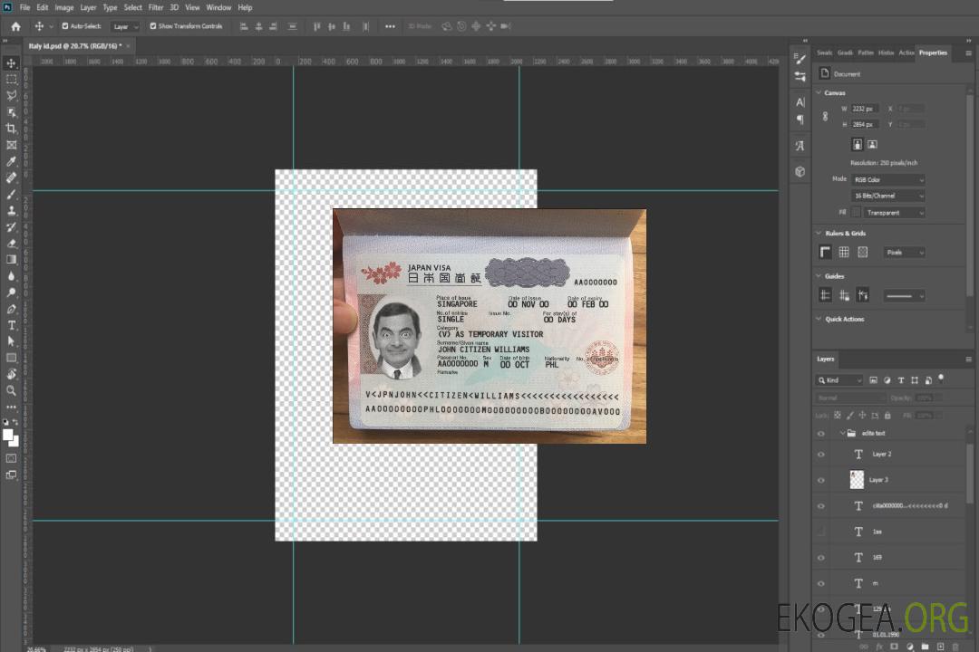The height and width of the screenshot is (652, 979).
Task: Open the Fill Transparent dropdown
Action: pyautogui.click(x=894, y=213)
